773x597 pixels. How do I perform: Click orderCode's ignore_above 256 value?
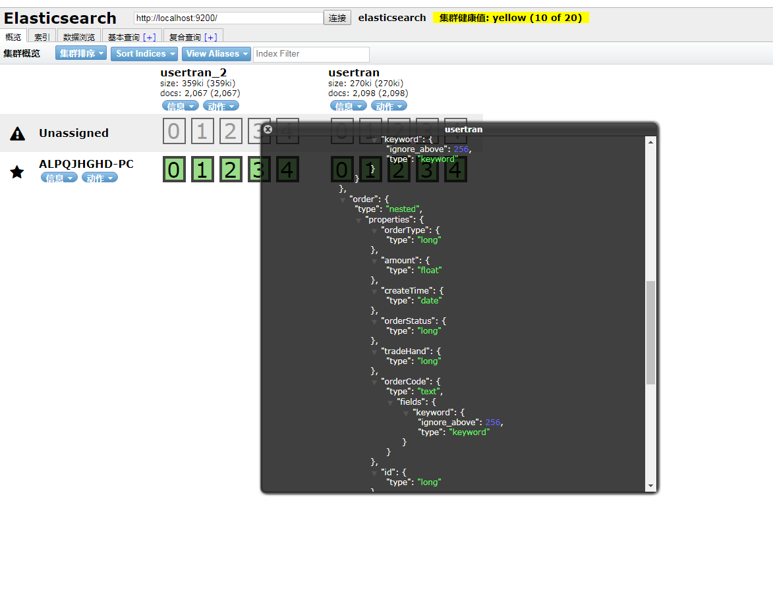493,422
